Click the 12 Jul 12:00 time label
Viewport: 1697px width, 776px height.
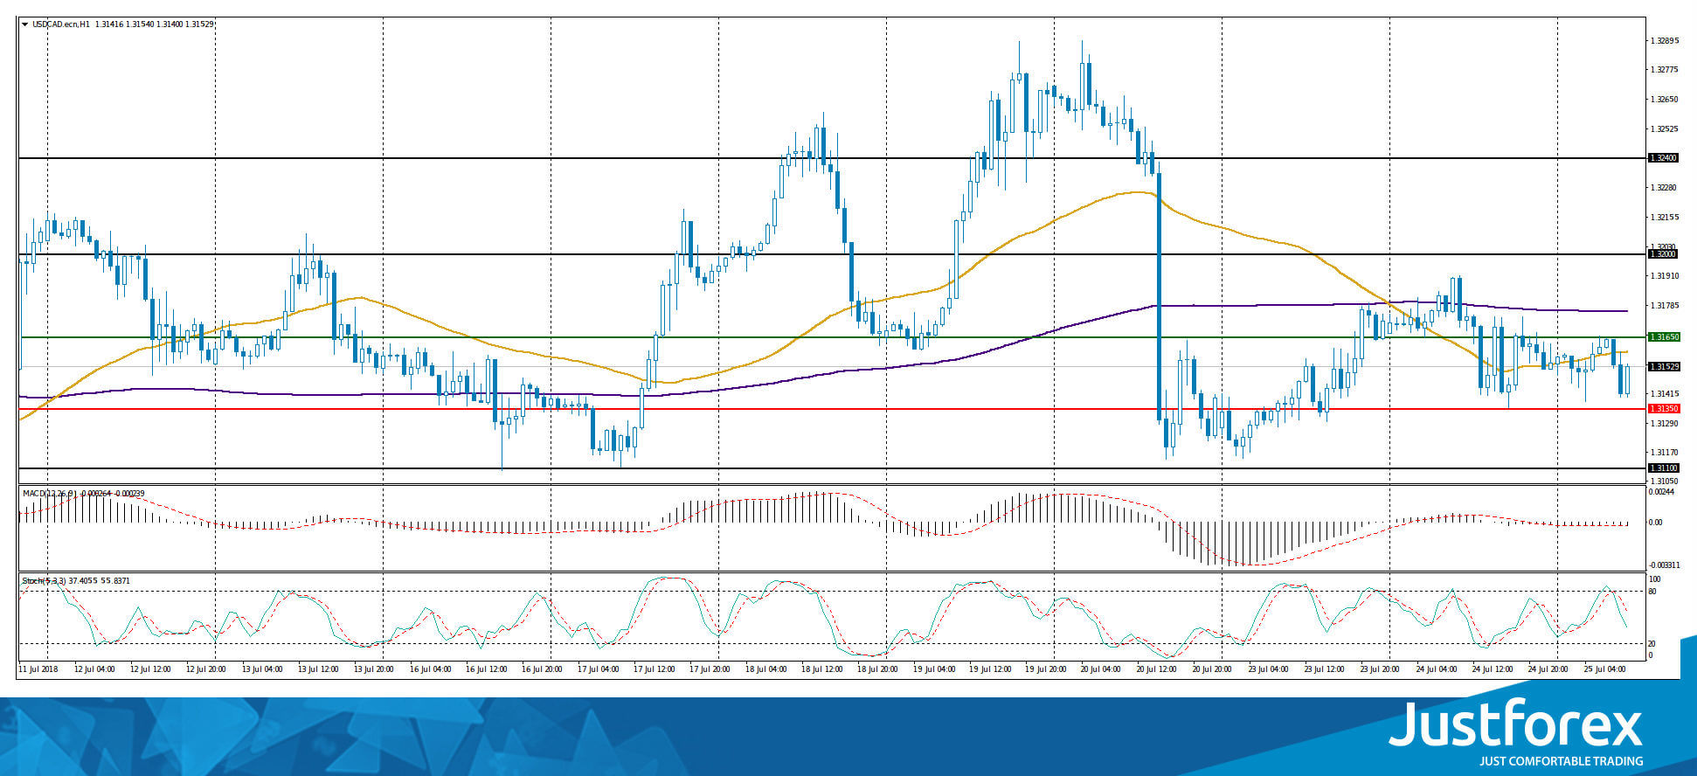point(151,669)
